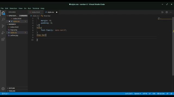Open the editor More Actions ellipsis
Image resolution: width=174 pixels, height=97 pixels.
click(x=171, y=12)
